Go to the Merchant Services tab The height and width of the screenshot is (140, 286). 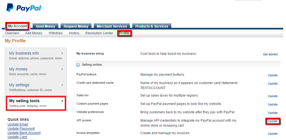(112, 26)
